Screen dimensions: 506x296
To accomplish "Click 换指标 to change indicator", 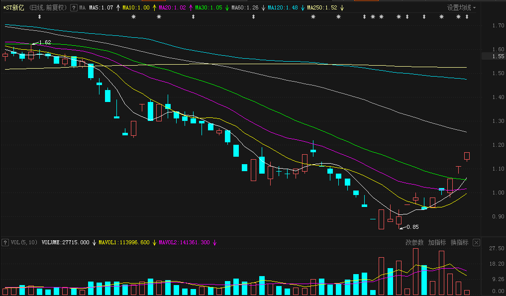I will point(459,243).
